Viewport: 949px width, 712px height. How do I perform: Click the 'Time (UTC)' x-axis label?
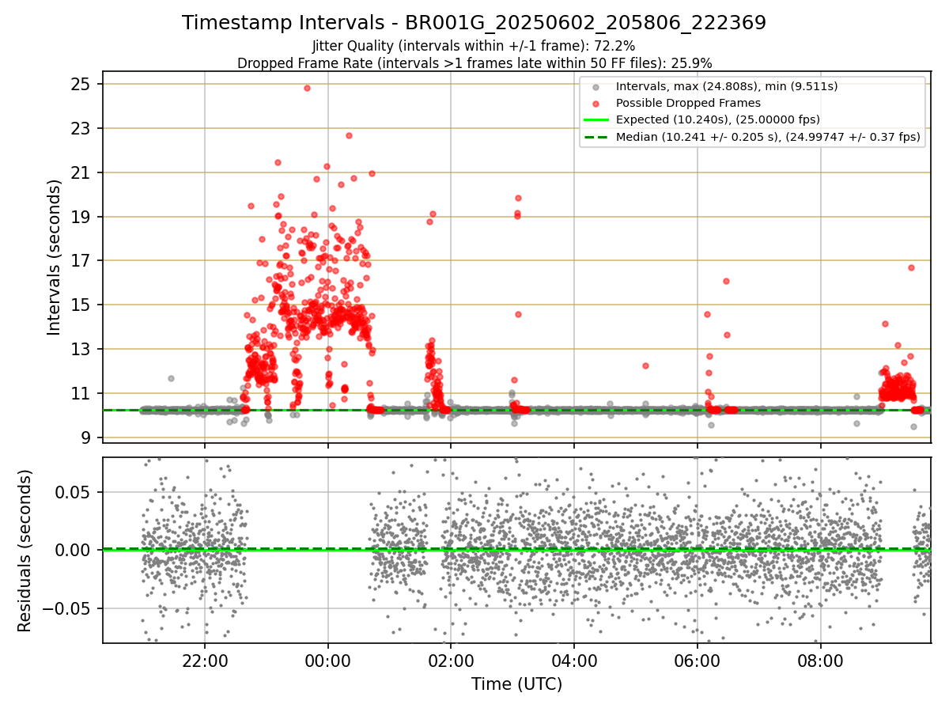pos(516,684)
